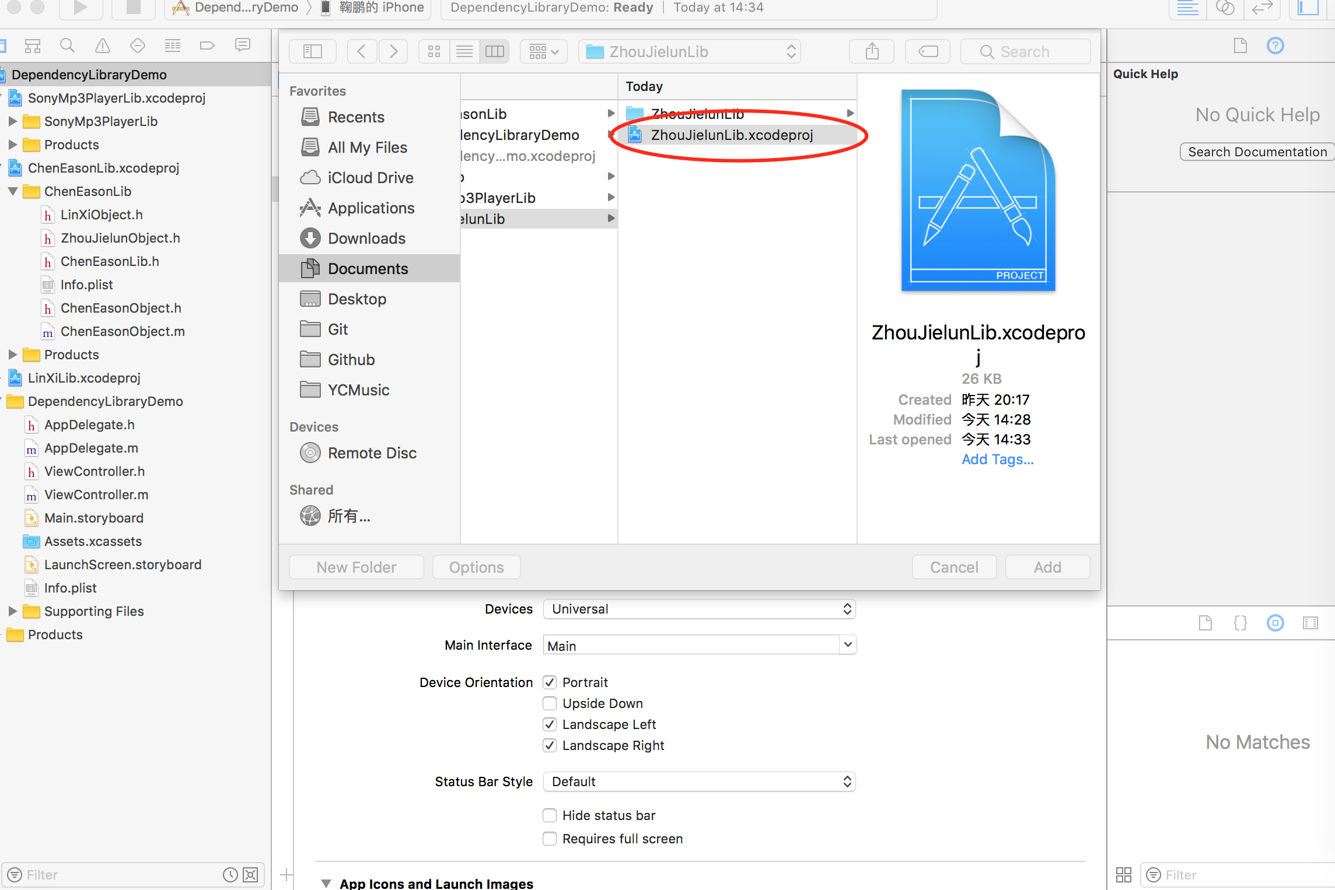Open the object library circle icon
1335x890 pixels.
[x=1275, y=623]
